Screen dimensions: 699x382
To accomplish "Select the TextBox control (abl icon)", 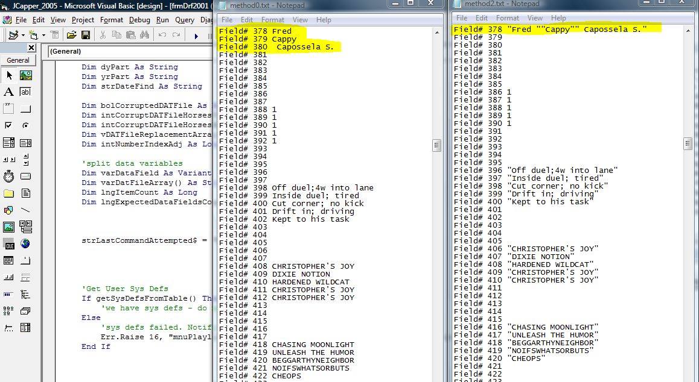I will tap(26, 92).
